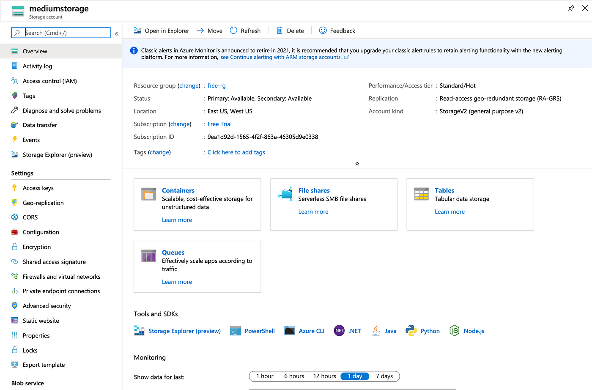
Task: Click the Feedback toolbar button
Action: point(337,30)
